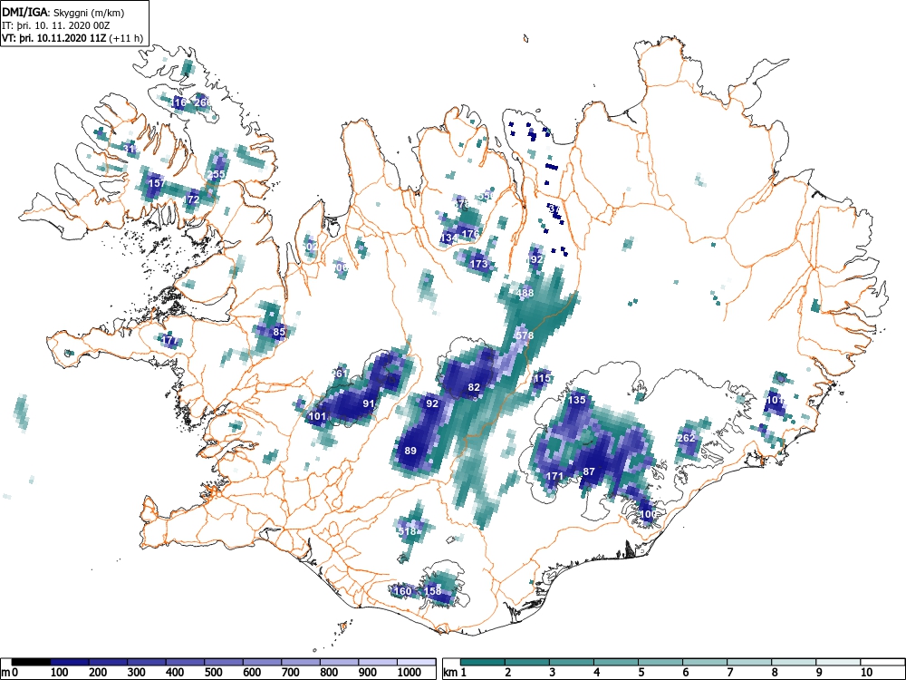Viewport: 906px width, 680px height.
Task: Click the '135' visibility value
Action: [576, 400]
